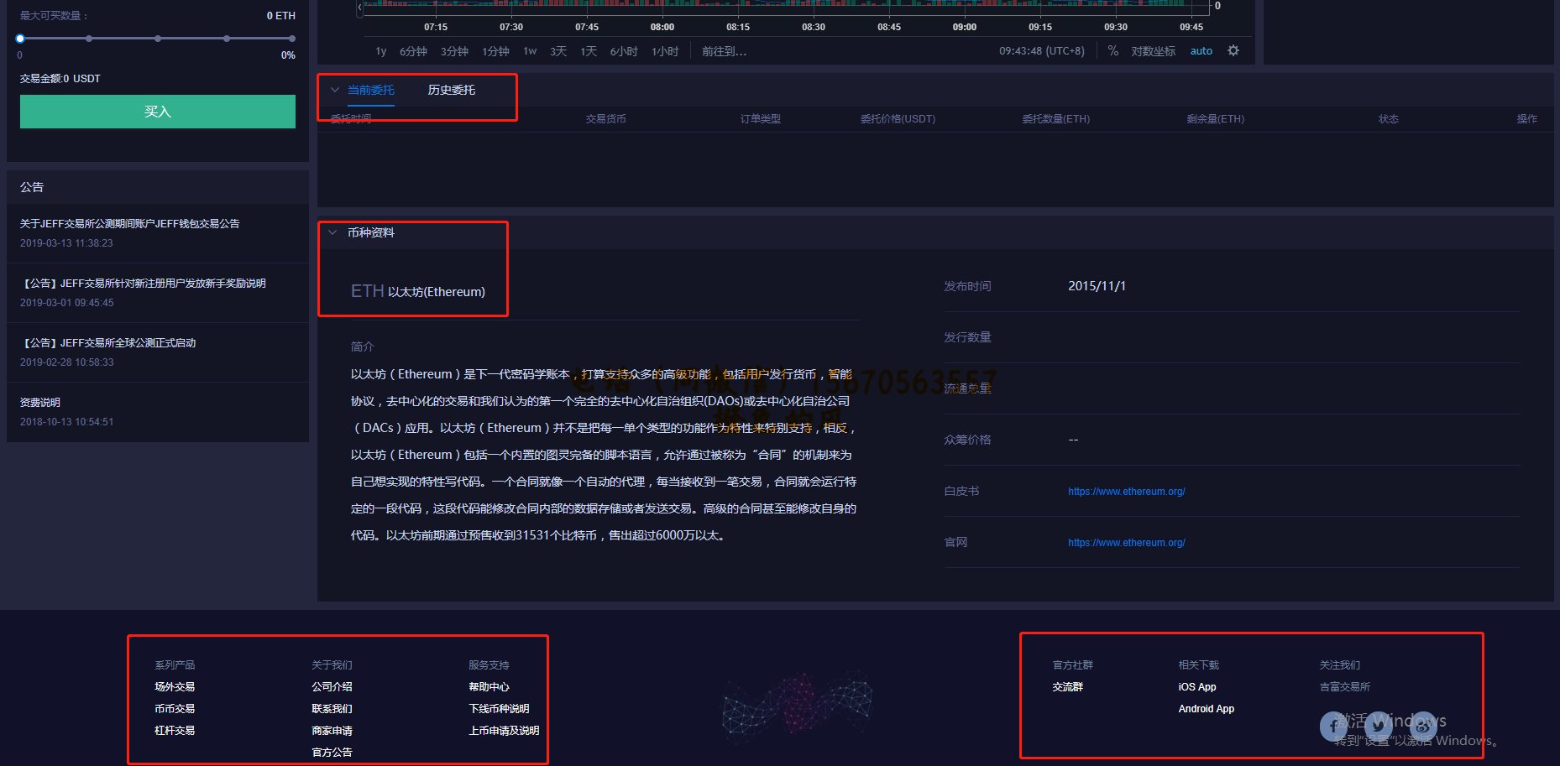Open 前往到... go-to date picker
This screenshot has height=766, width=1560.
(724, 51)
